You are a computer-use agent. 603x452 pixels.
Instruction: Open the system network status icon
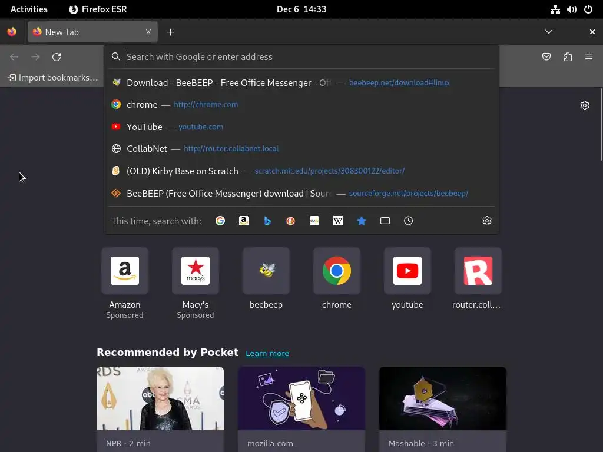click(555, 9)
